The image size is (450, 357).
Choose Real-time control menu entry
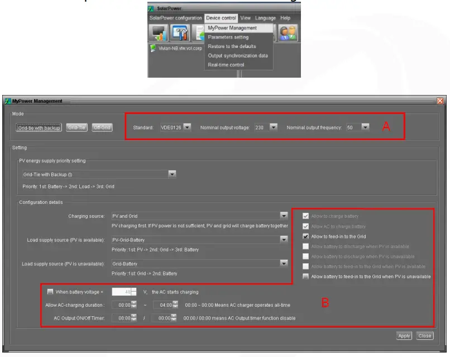pyautogui.click(x=239, y=65)
